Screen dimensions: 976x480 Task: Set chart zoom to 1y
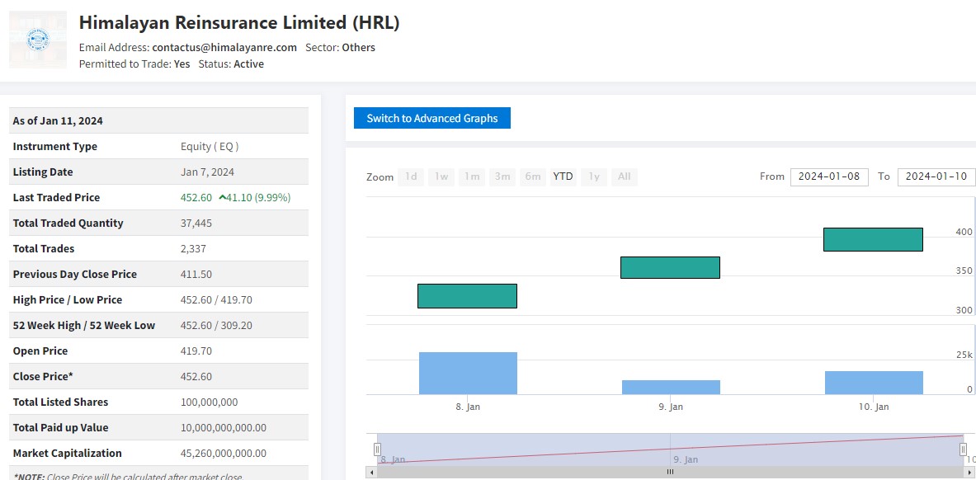coord(593,176)
